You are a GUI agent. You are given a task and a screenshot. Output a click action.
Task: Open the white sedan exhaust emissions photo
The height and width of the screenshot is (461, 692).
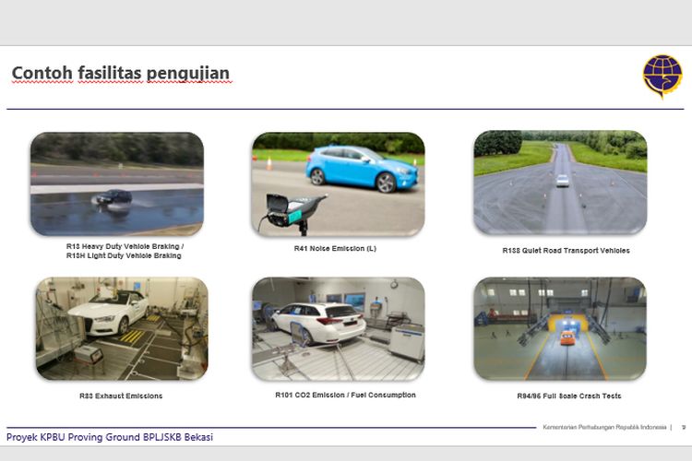point(122,328)
